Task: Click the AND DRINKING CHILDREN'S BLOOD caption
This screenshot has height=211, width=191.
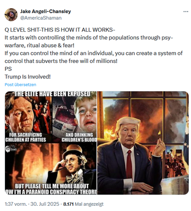Action: (79, 137)
